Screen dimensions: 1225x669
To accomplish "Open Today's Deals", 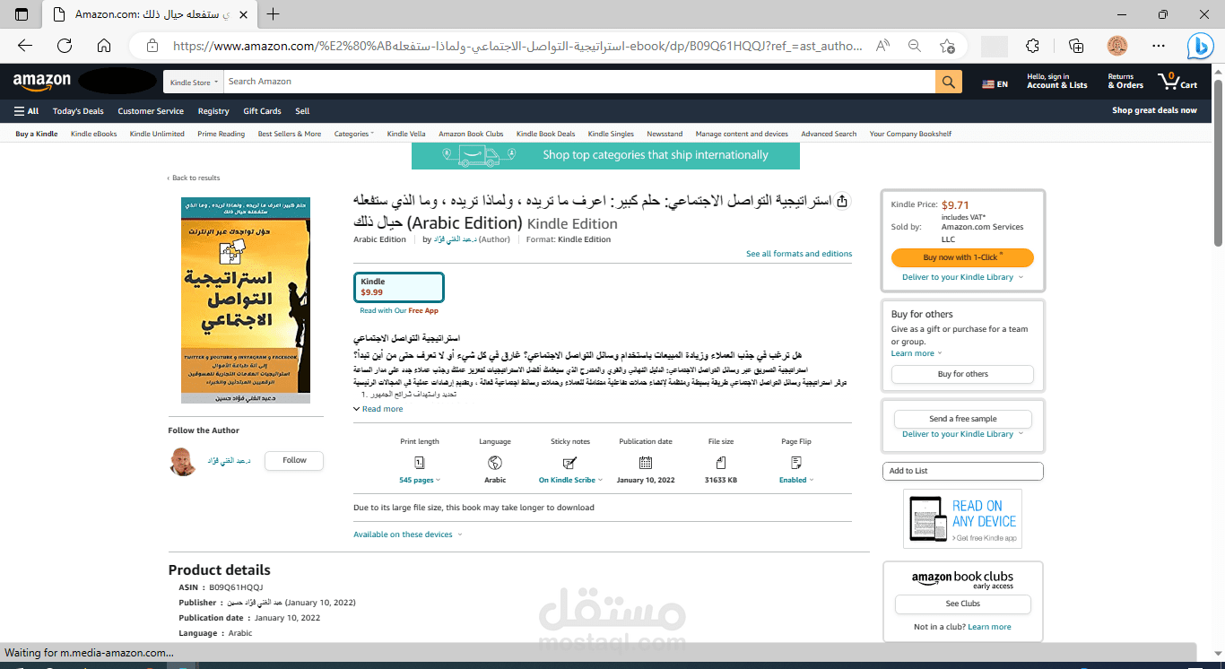I will [78, 111].
